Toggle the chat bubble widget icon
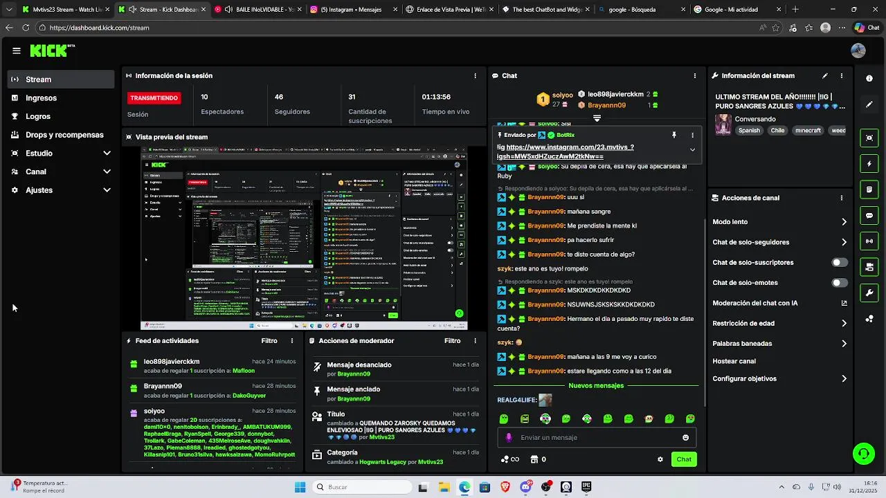Image resolution: width=886 pixels, height=498 pixels. (869, 216)
